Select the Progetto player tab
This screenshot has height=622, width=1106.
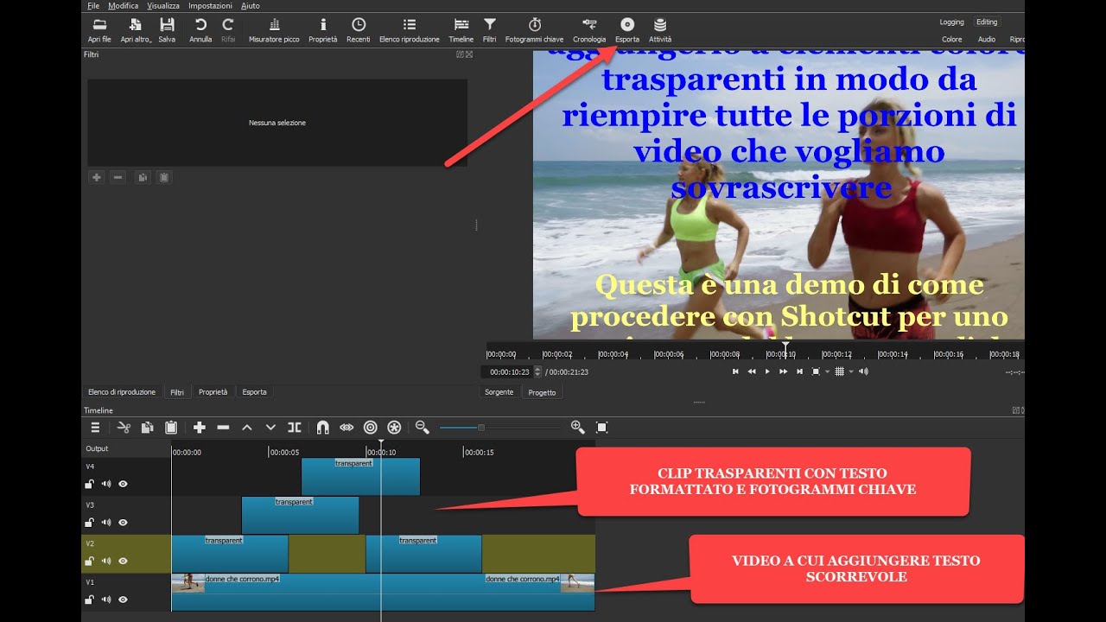pos(543,392)
